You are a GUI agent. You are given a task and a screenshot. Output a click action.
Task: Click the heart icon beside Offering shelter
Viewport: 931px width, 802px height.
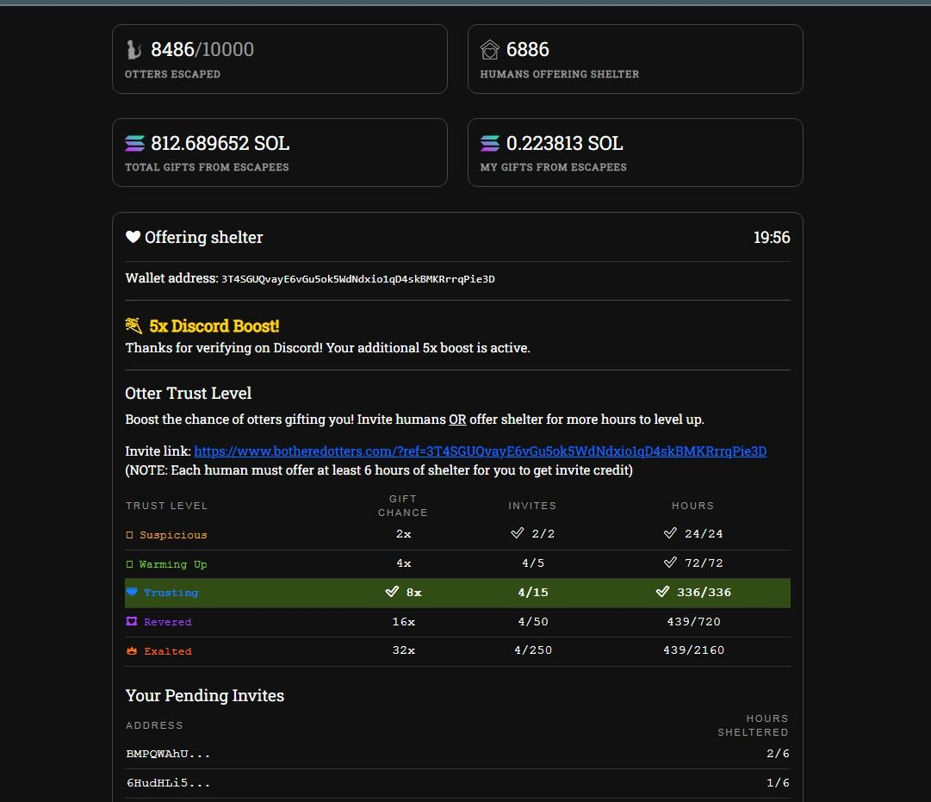click(x=133, y=237)
